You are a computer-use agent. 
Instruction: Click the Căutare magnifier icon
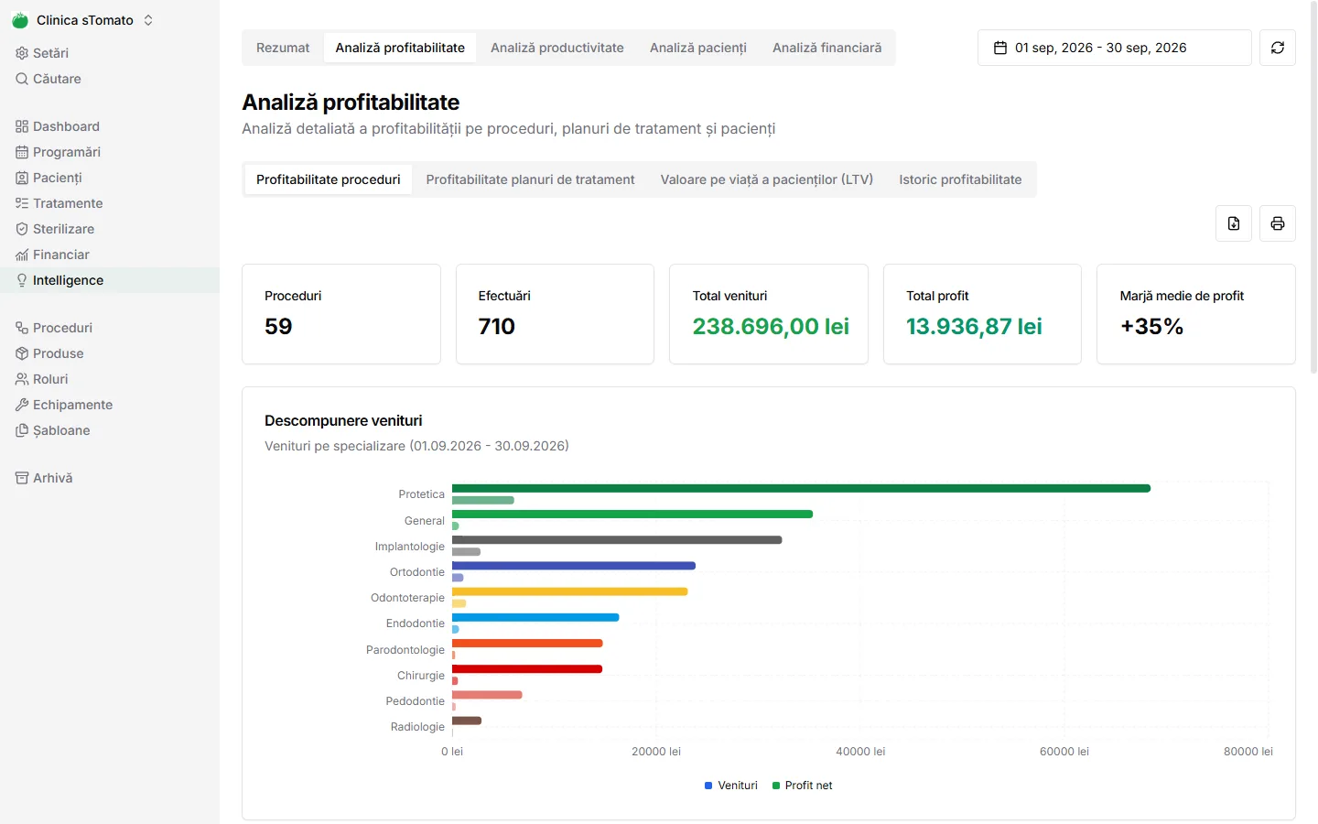(22, 79)
